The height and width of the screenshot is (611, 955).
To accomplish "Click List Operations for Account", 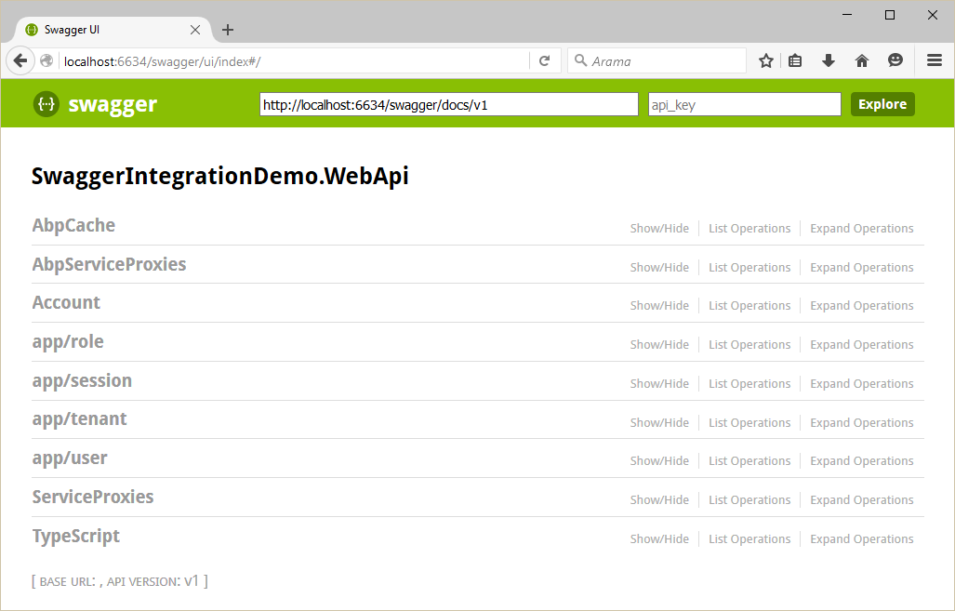I will click(749, 306).
